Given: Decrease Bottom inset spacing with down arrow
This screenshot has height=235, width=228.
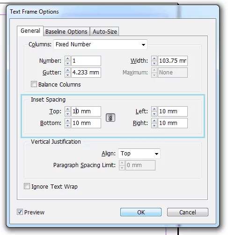Looking at the screenshot, I should pos(67,125).
